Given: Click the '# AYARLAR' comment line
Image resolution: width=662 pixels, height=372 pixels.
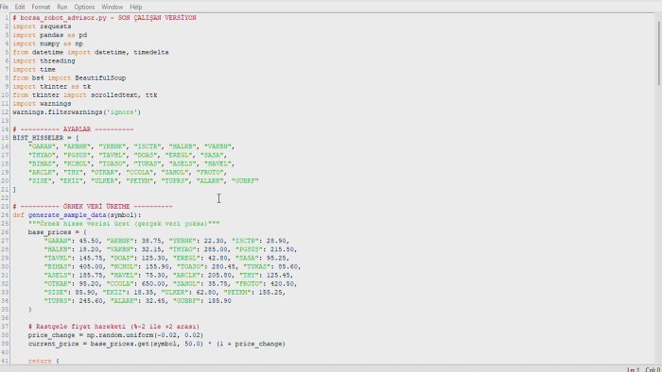Looking at the screenshot, I should pos(73,129).
